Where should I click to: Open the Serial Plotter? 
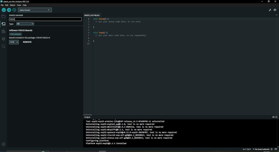pos(270,10)
